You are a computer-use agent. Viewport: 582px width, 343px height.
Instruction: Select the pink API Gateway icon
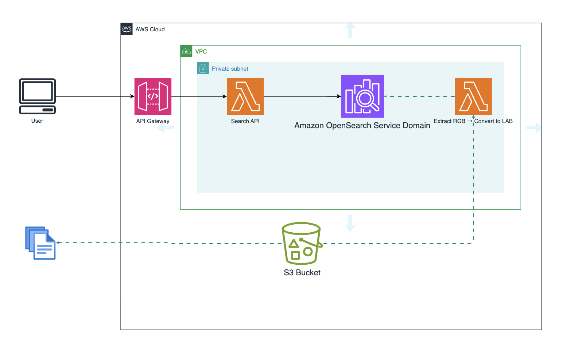click(x=153, y=96)
